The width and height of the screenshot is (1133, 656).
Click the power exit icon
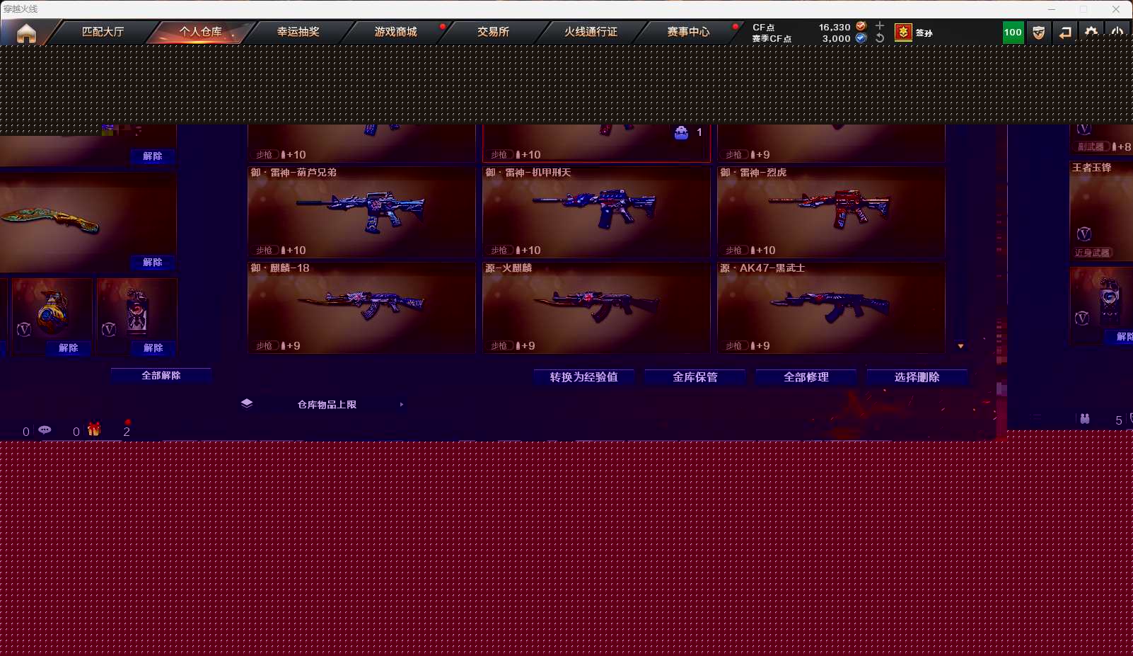[1117, 32]
